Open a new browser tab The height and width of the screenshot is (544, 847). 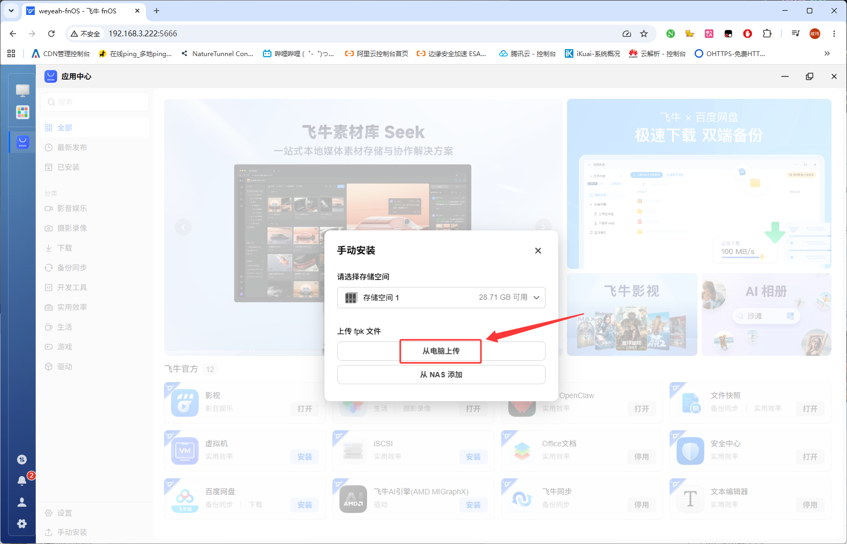coord(157,11)
